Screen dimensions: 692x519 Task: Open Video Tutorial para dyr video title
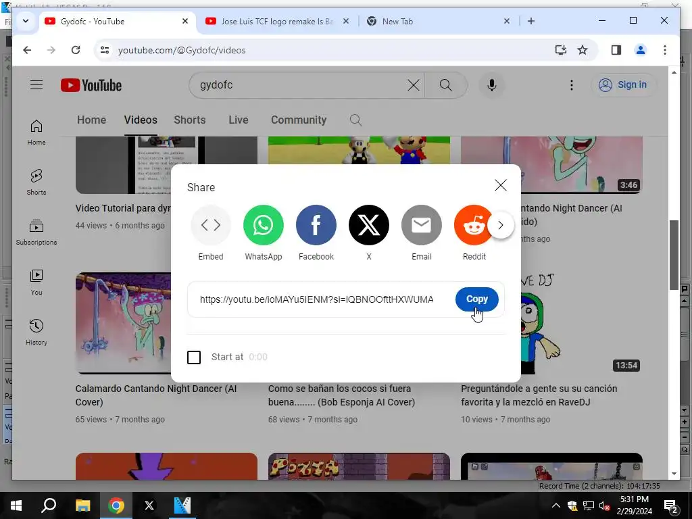(x=123, y=208)
